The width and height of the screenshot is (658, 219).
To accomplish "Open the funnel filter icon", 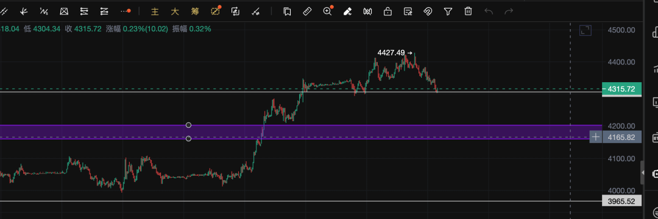I will tap(448, 12).
